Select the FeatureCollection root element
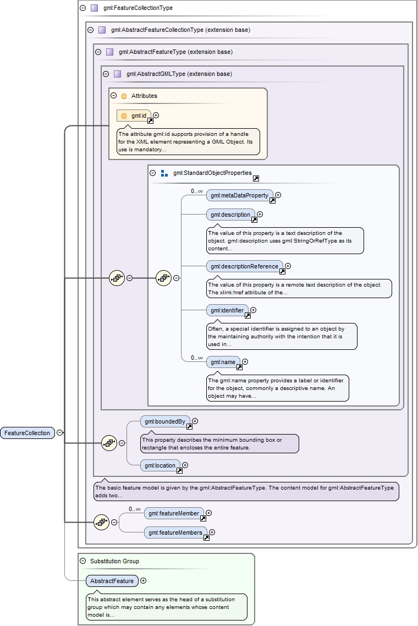Screen dimensions: 418x626 tap(27, 433)
